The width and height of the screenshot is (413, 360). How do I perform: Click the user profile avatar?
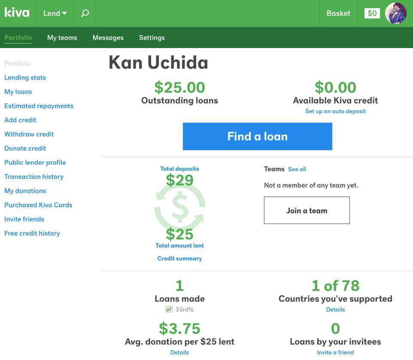click(x=396, y=13)
